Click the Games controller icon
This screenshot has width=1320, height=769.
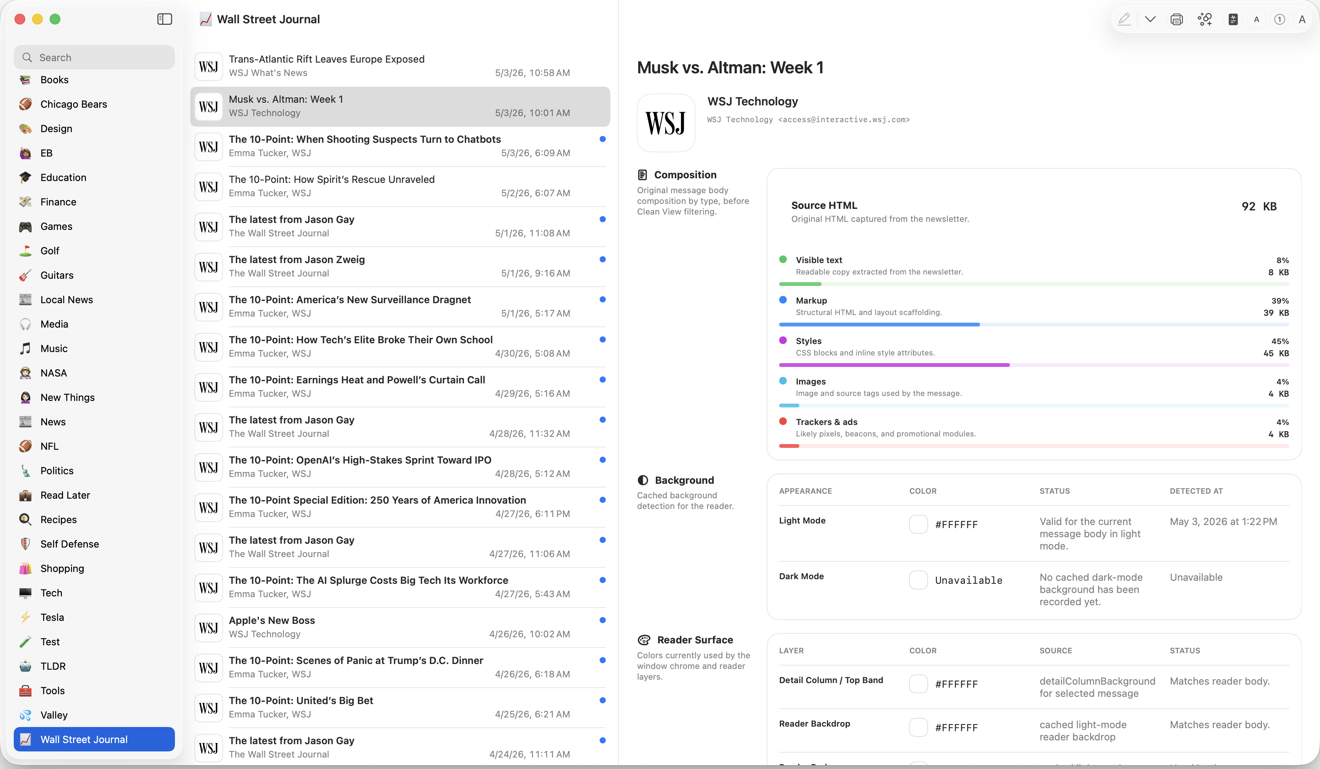pyautogui.click(x=25, y=226)
